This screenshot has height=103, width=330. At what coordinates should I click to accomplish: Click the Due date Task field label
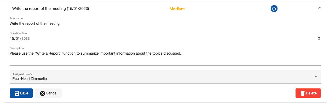tap(18, 33)
